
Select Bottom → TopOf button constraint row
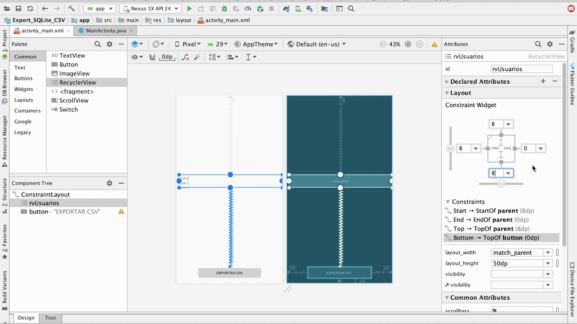coord(502,238)
